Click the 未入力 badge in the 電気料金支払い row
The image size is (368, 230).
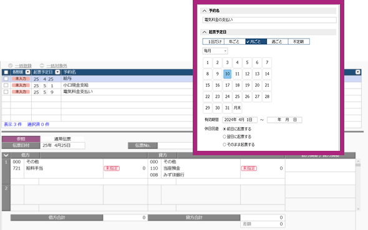(21, 92)
